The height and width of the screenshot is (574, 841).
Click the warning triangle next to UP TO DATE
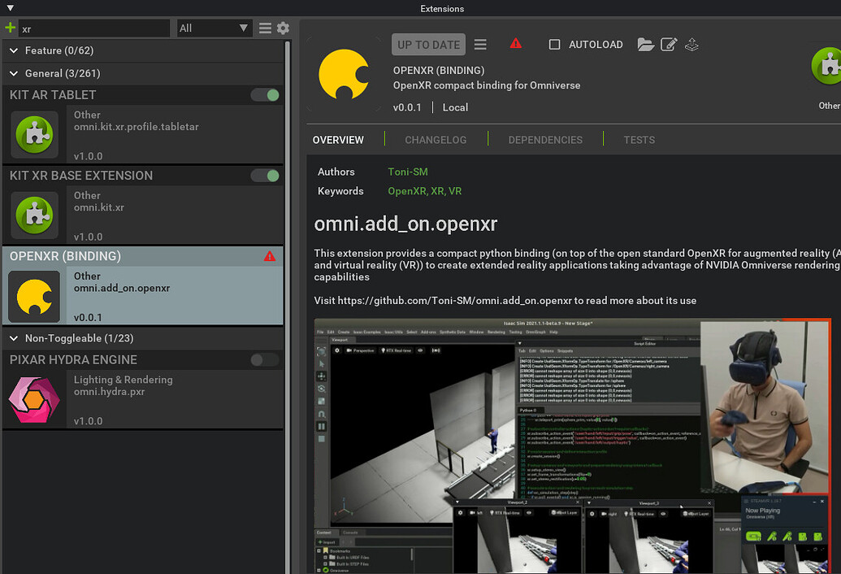517,43
